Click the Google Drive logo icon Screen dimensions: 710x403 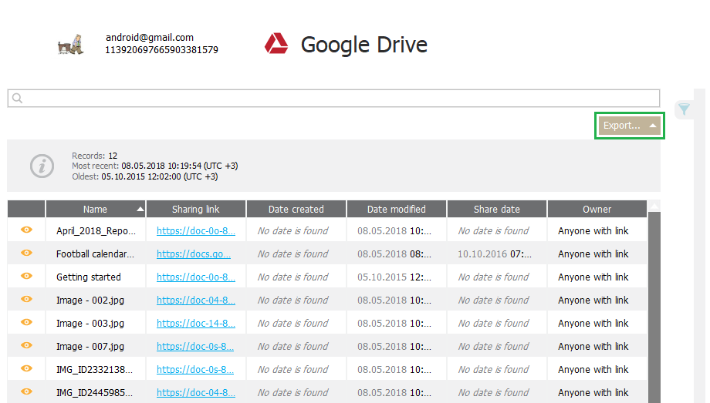[x=276, y=45]
